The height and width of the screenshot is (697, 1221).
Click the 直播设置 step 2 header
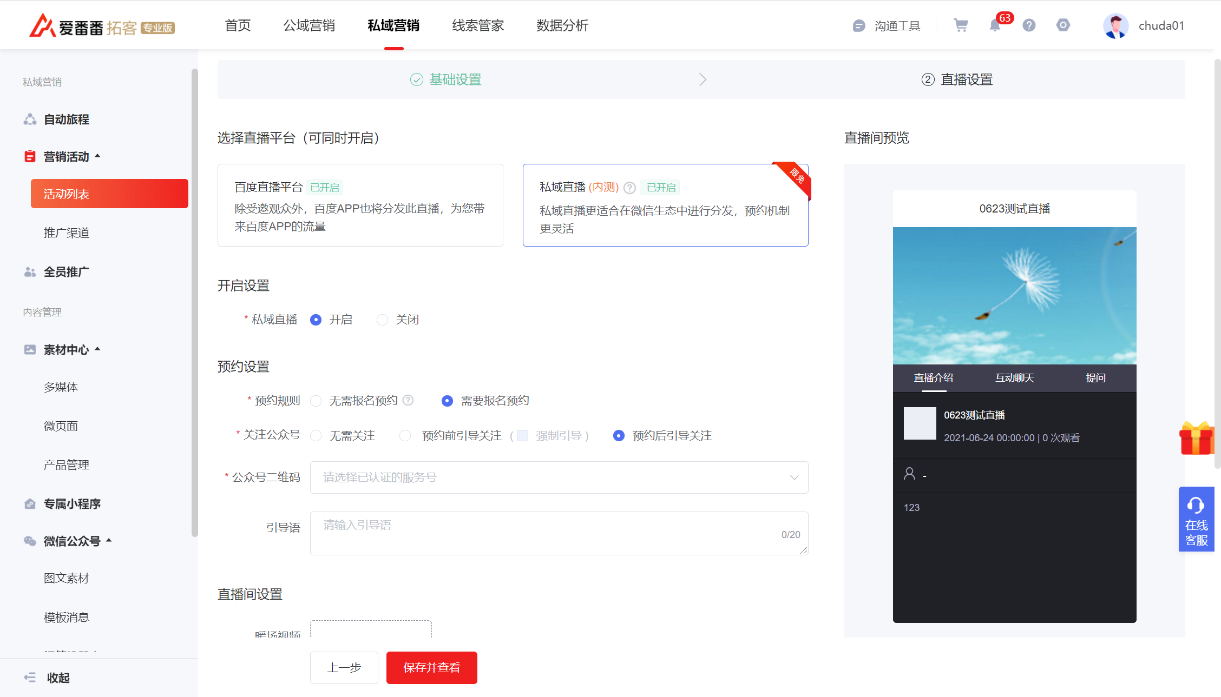click(957, 80)
